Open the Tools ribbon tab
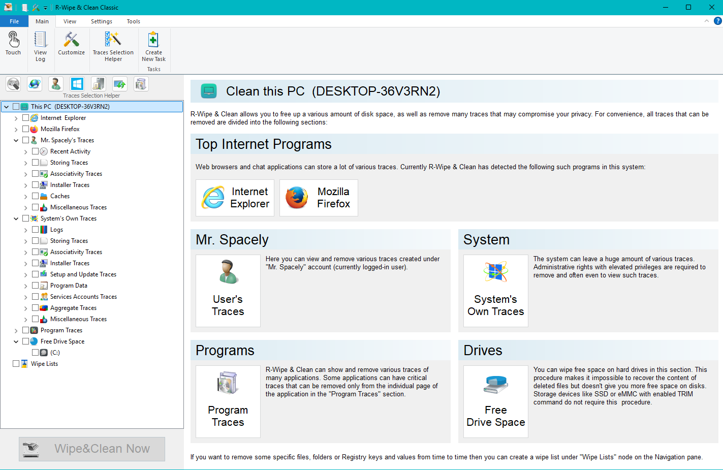723x470 pixels. point(134,21)
